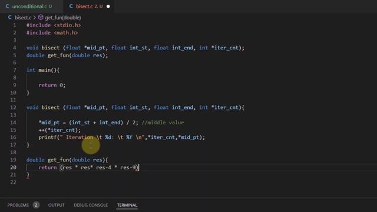This screenshot has height=212, width=377.
Task: Click 'double get_fun(double res){' on line 19
Action: click(67, 160)
